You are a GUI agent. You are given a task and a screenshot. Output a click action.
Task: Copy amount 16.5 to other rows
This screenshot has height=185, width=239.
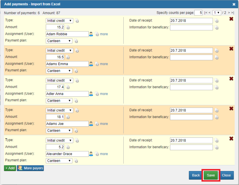68,57
